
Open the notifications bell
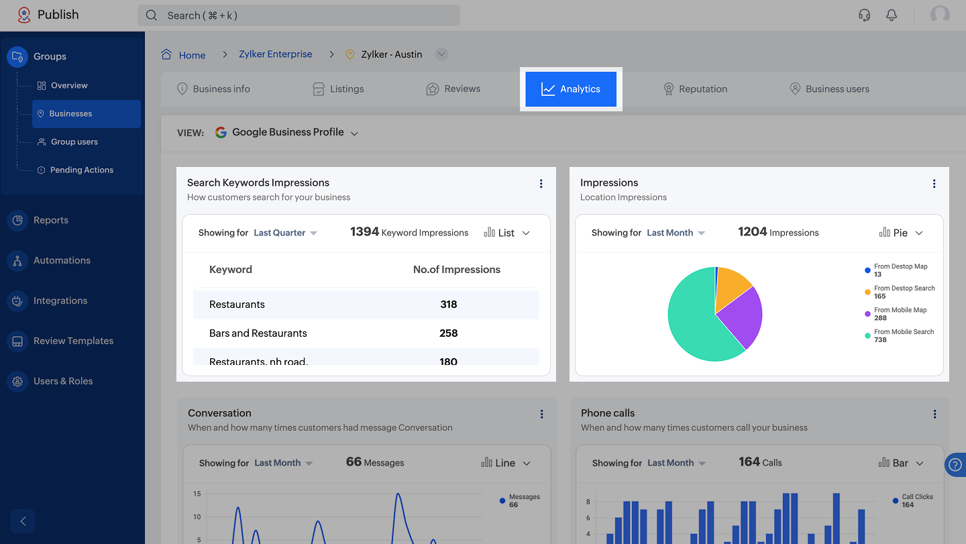pos(892,15)
